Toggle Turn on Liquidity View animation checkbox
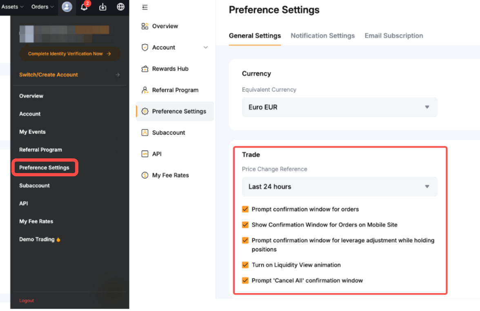This screenshot has height=311, width=480. 245,265
